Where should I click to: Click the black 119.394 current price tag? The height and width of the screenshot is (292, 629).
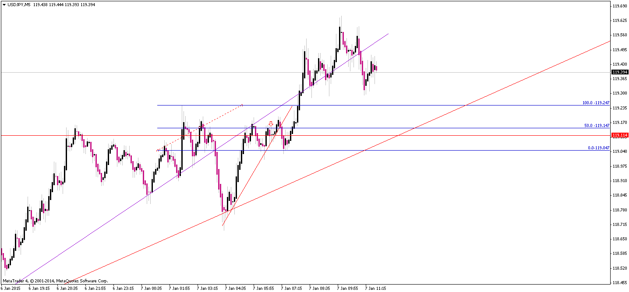click(x=620, y=72)
